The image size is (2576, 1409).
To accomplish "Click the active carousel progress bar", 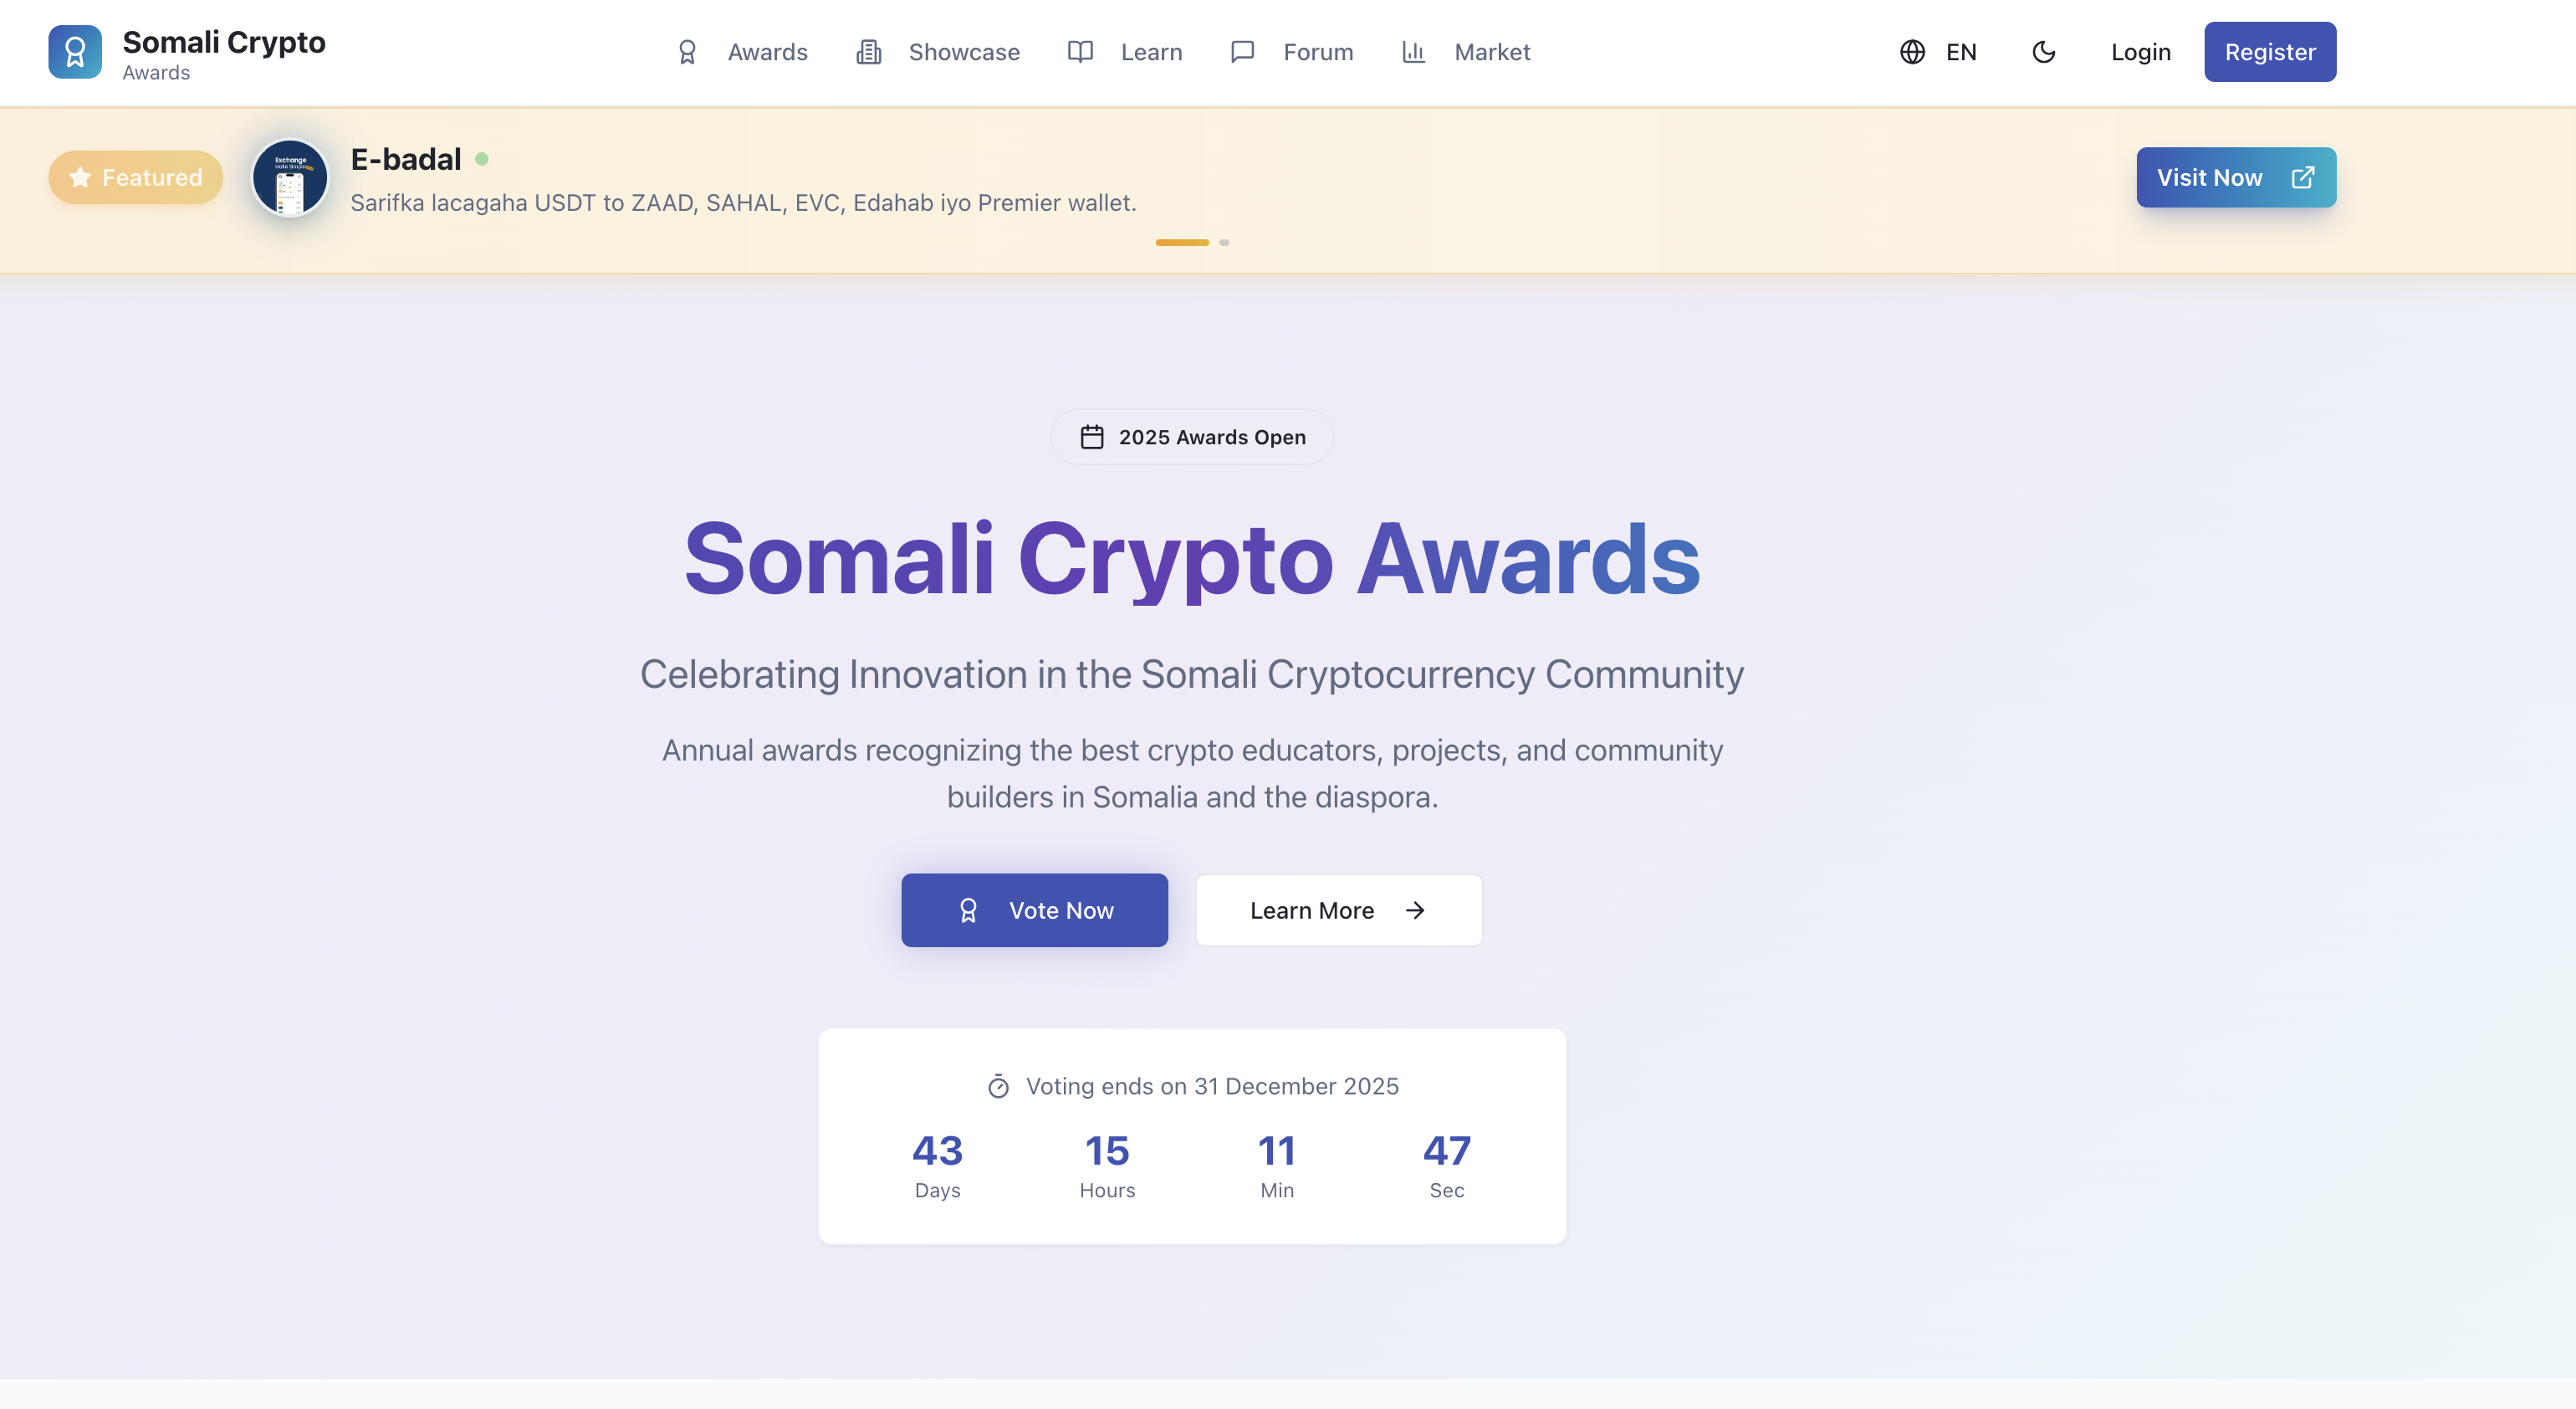I will click(x=1182, y=241).
